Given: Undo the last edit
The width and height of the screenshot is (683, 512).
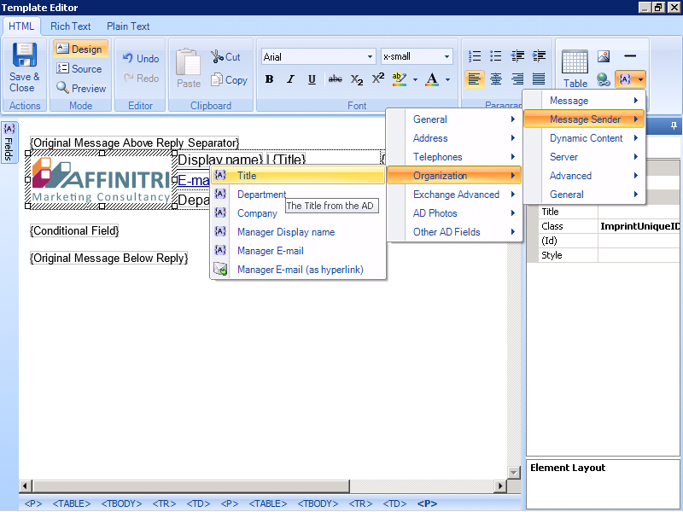Looking at the screenshot, I should tap(141, 58).
